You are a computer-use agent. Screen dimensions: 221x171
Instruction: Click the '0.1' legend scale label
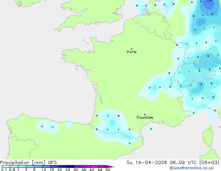click(4, 170)
